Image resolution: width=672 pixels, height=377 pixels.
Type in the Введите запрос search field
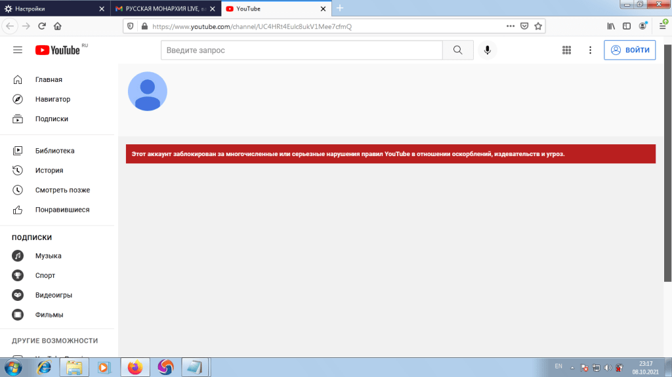tap(301, 50)
